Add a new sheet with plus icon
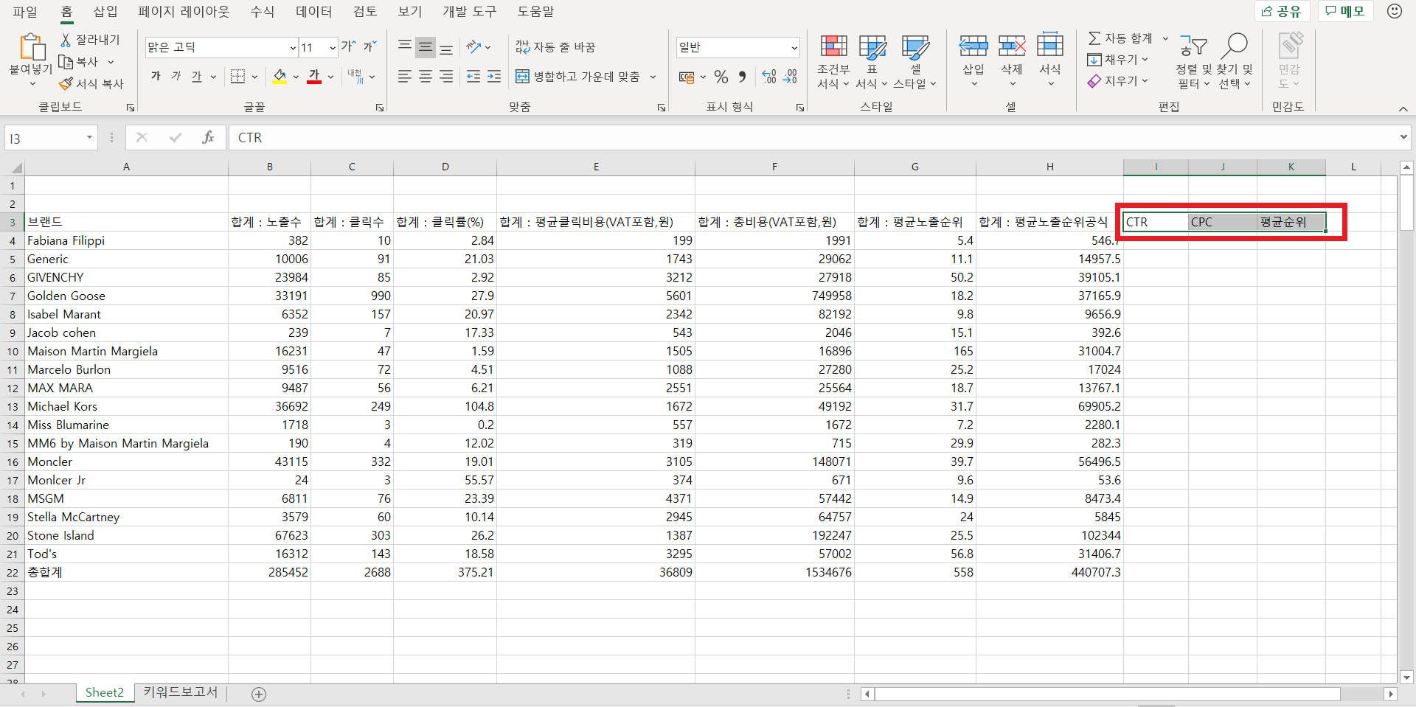This screenshot has width=1416, height=707. click(x=258, y=694)
